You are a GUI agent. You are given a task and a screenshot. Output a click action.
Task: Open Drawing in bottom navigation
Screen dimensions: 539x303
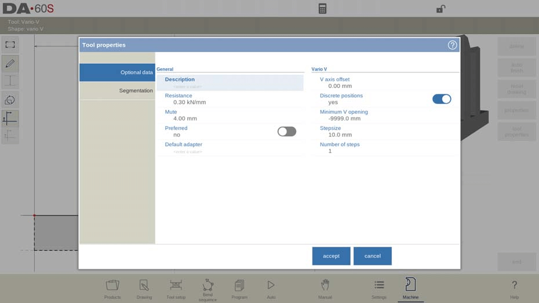[x=144, y=289]
